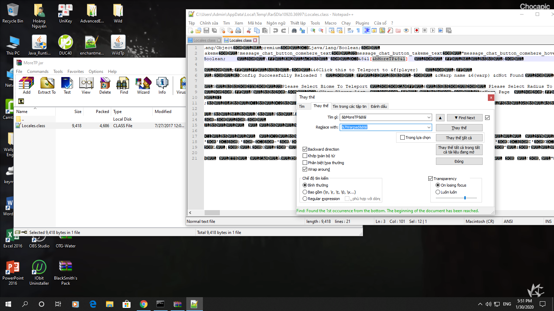This screenshot has height=311, width=554.
Task: Click the Save file icon in Notepad++ toolbar
Action: [x=206, y=30]
